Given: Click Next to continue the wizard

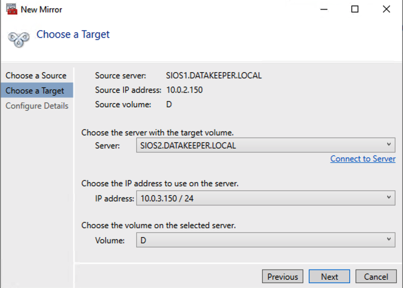Looking at the screenshot, I should [329, 276].
